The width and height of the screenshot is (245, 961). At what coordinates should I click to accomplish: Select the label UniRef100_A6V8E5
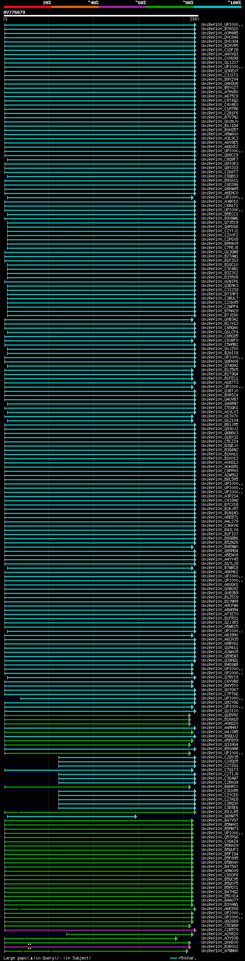tap(220, 142)
